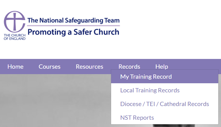Open the Help menu
The image size is (221, 127).
coord(161,67)
